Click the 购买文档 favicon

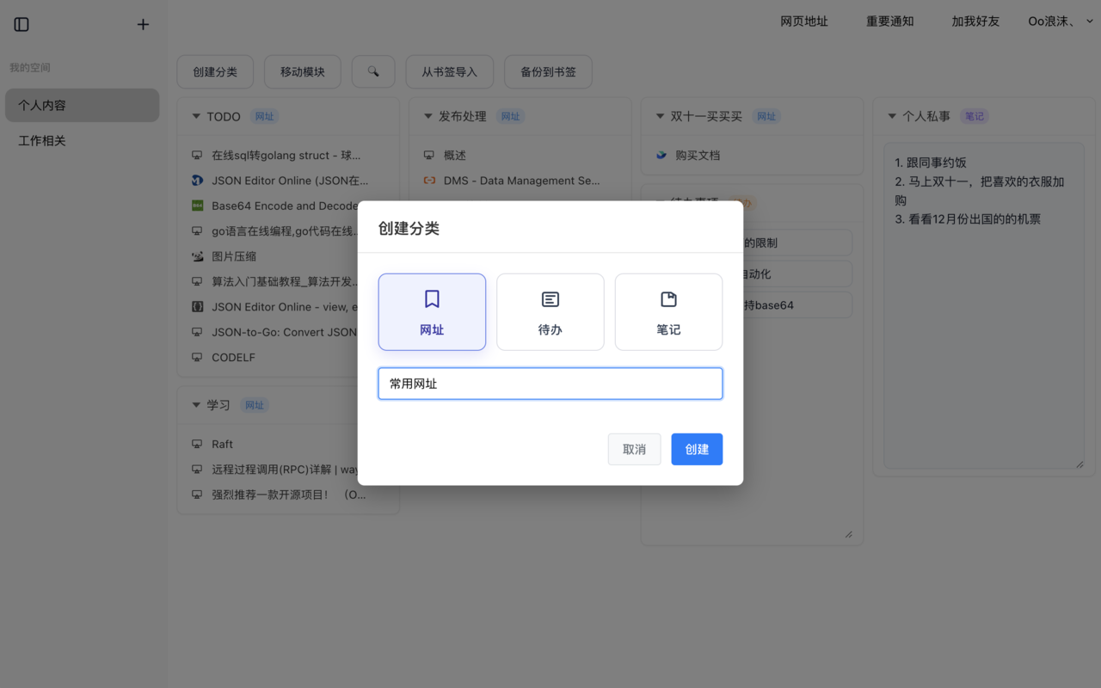[661, 156]
